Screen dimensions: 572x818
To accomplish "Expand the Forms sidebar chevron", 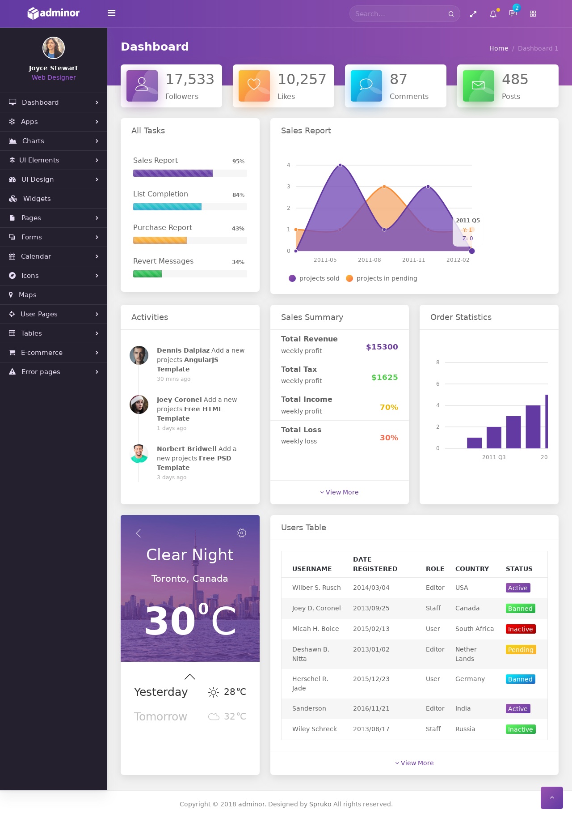I will (x=97, y=237).
